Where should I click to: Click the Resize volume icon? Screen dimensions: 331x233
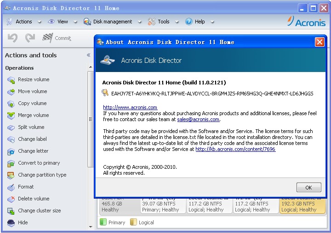point(11,80)
